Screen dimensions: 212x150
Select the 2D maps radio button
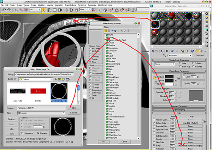pos(90,84)
